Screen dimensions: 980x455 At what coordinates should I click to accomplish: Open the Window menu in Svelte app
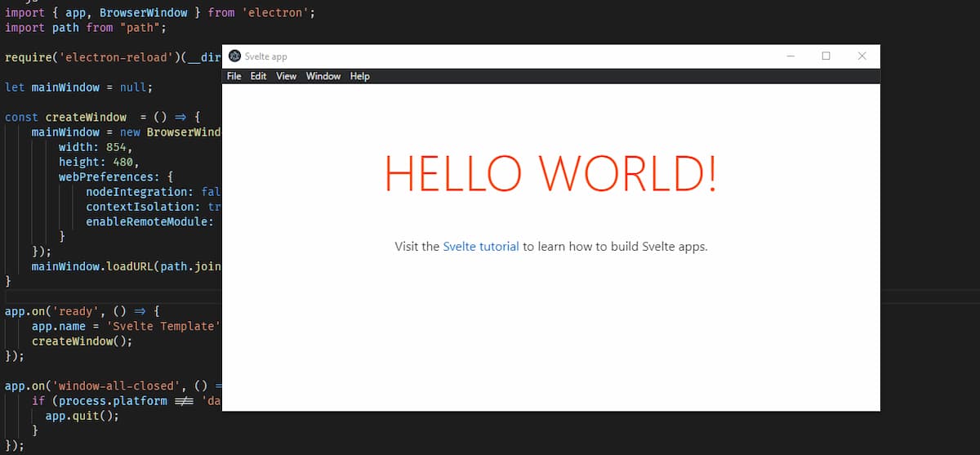click(x=323, y=76)
